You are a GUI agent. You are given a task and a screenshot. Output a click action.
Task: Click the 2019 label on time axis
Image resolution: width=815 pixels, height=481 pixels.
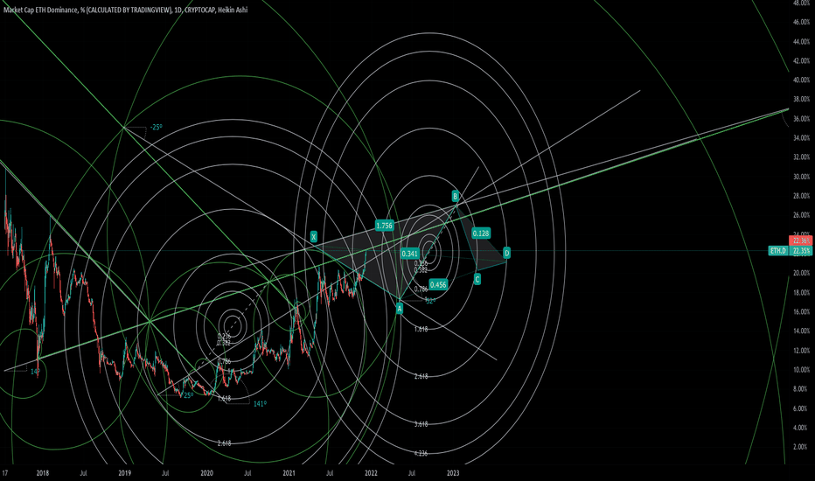tap(125, 473)
